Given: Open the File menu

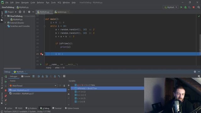Looking at the screenshot, I should click(7, 3).
